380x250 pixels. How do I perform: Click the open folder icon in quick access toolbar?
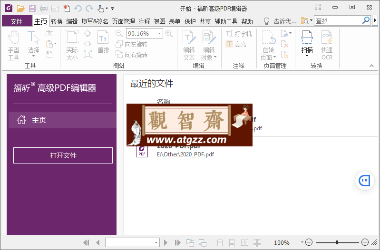[x=21, y=9]
